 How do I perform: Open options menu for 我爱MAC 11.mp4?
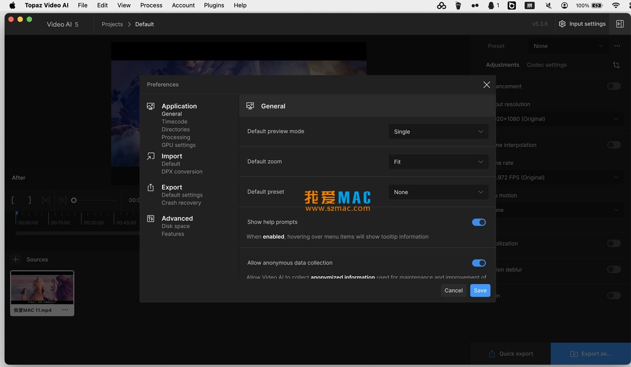click(65, 310)
